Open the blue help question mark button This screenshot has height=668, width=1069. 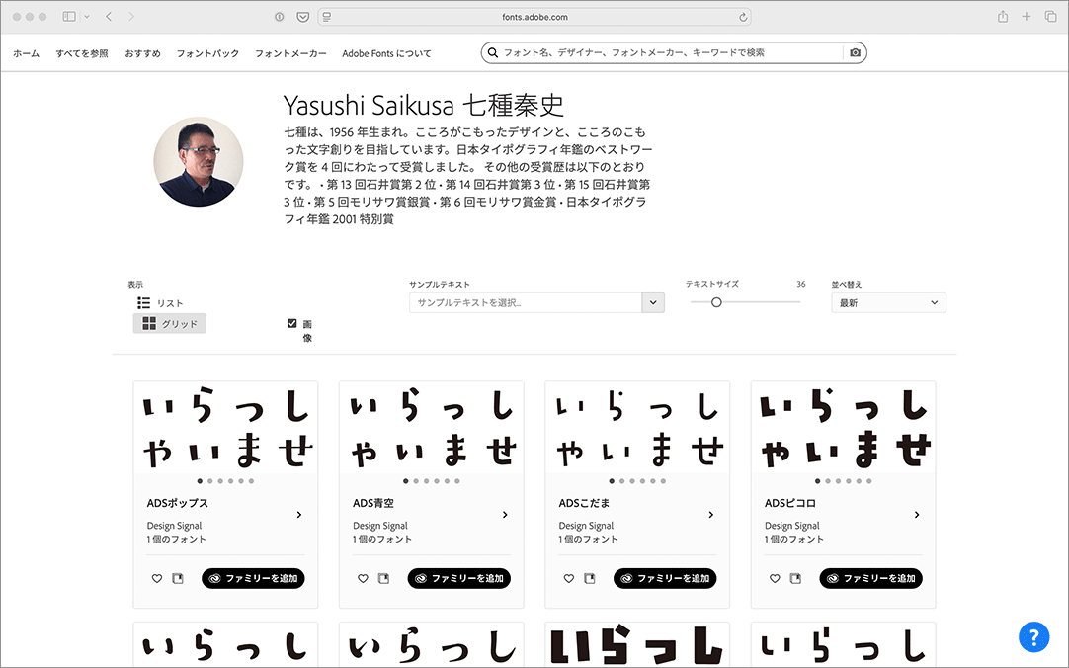pyautogui.click(x=1033, y=637)
